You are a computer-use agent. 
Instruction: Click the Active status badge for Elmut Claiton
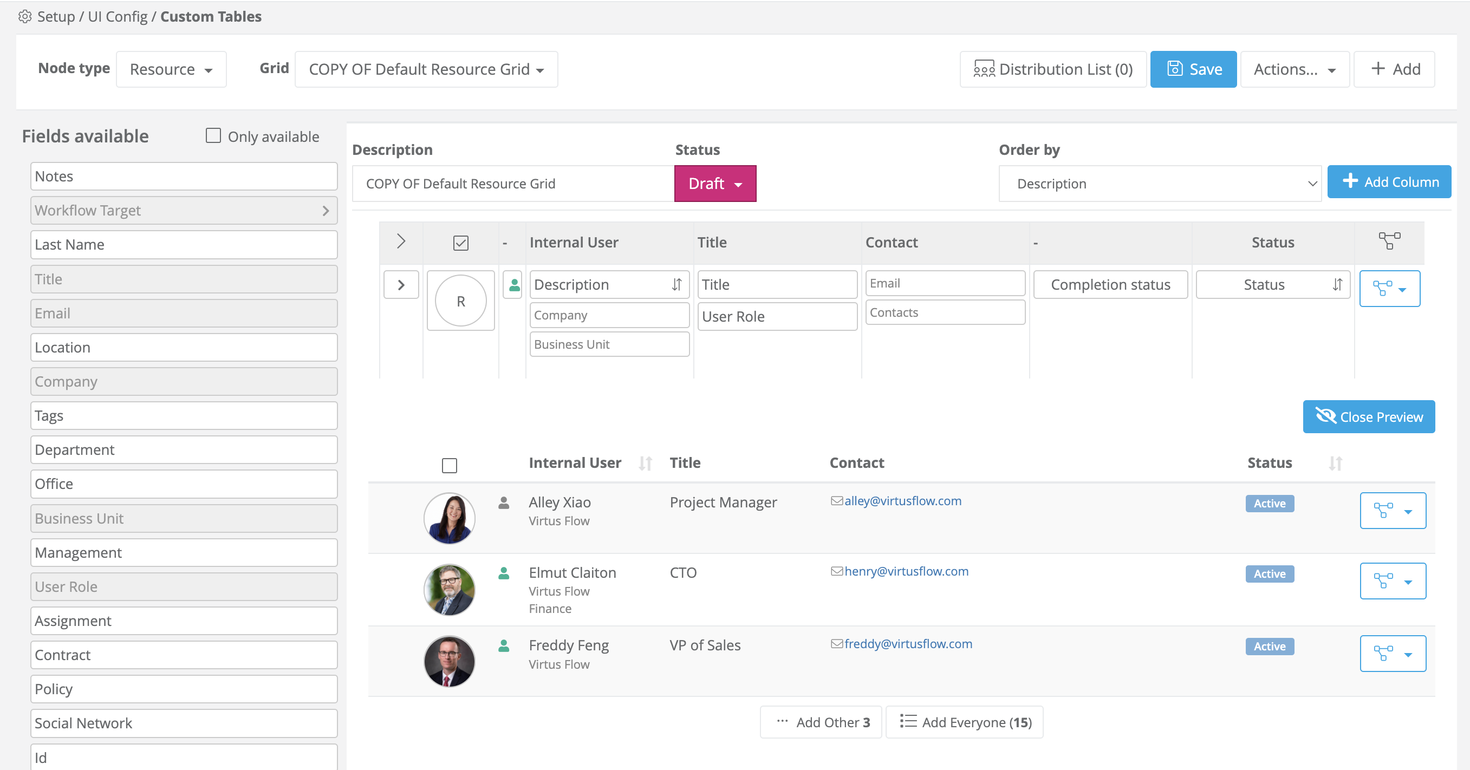(x=1269, y=574)
